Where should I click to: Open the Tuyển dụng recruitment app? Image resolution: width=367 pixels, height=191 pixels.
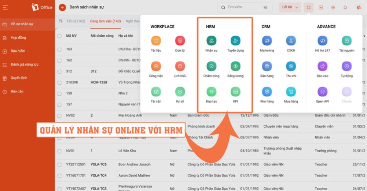point(235,40)
